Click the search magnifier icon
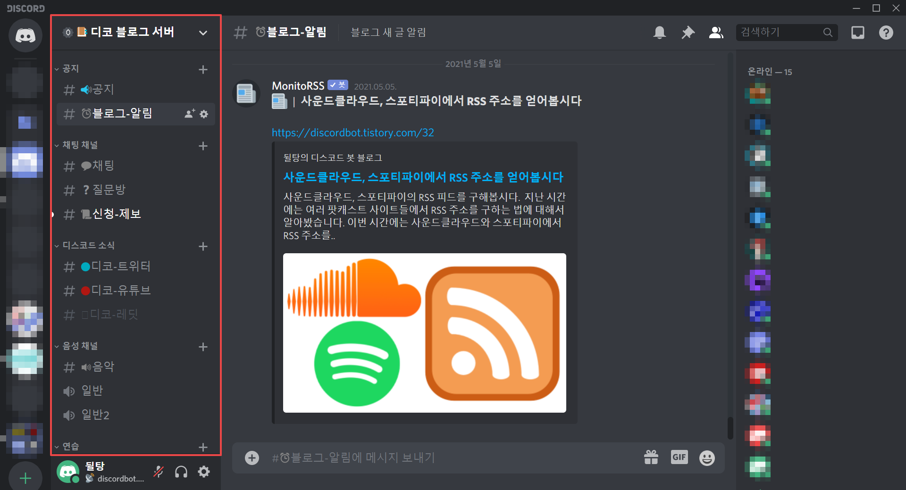This screenshot has height=490, width=906. [x=828, y=33]
